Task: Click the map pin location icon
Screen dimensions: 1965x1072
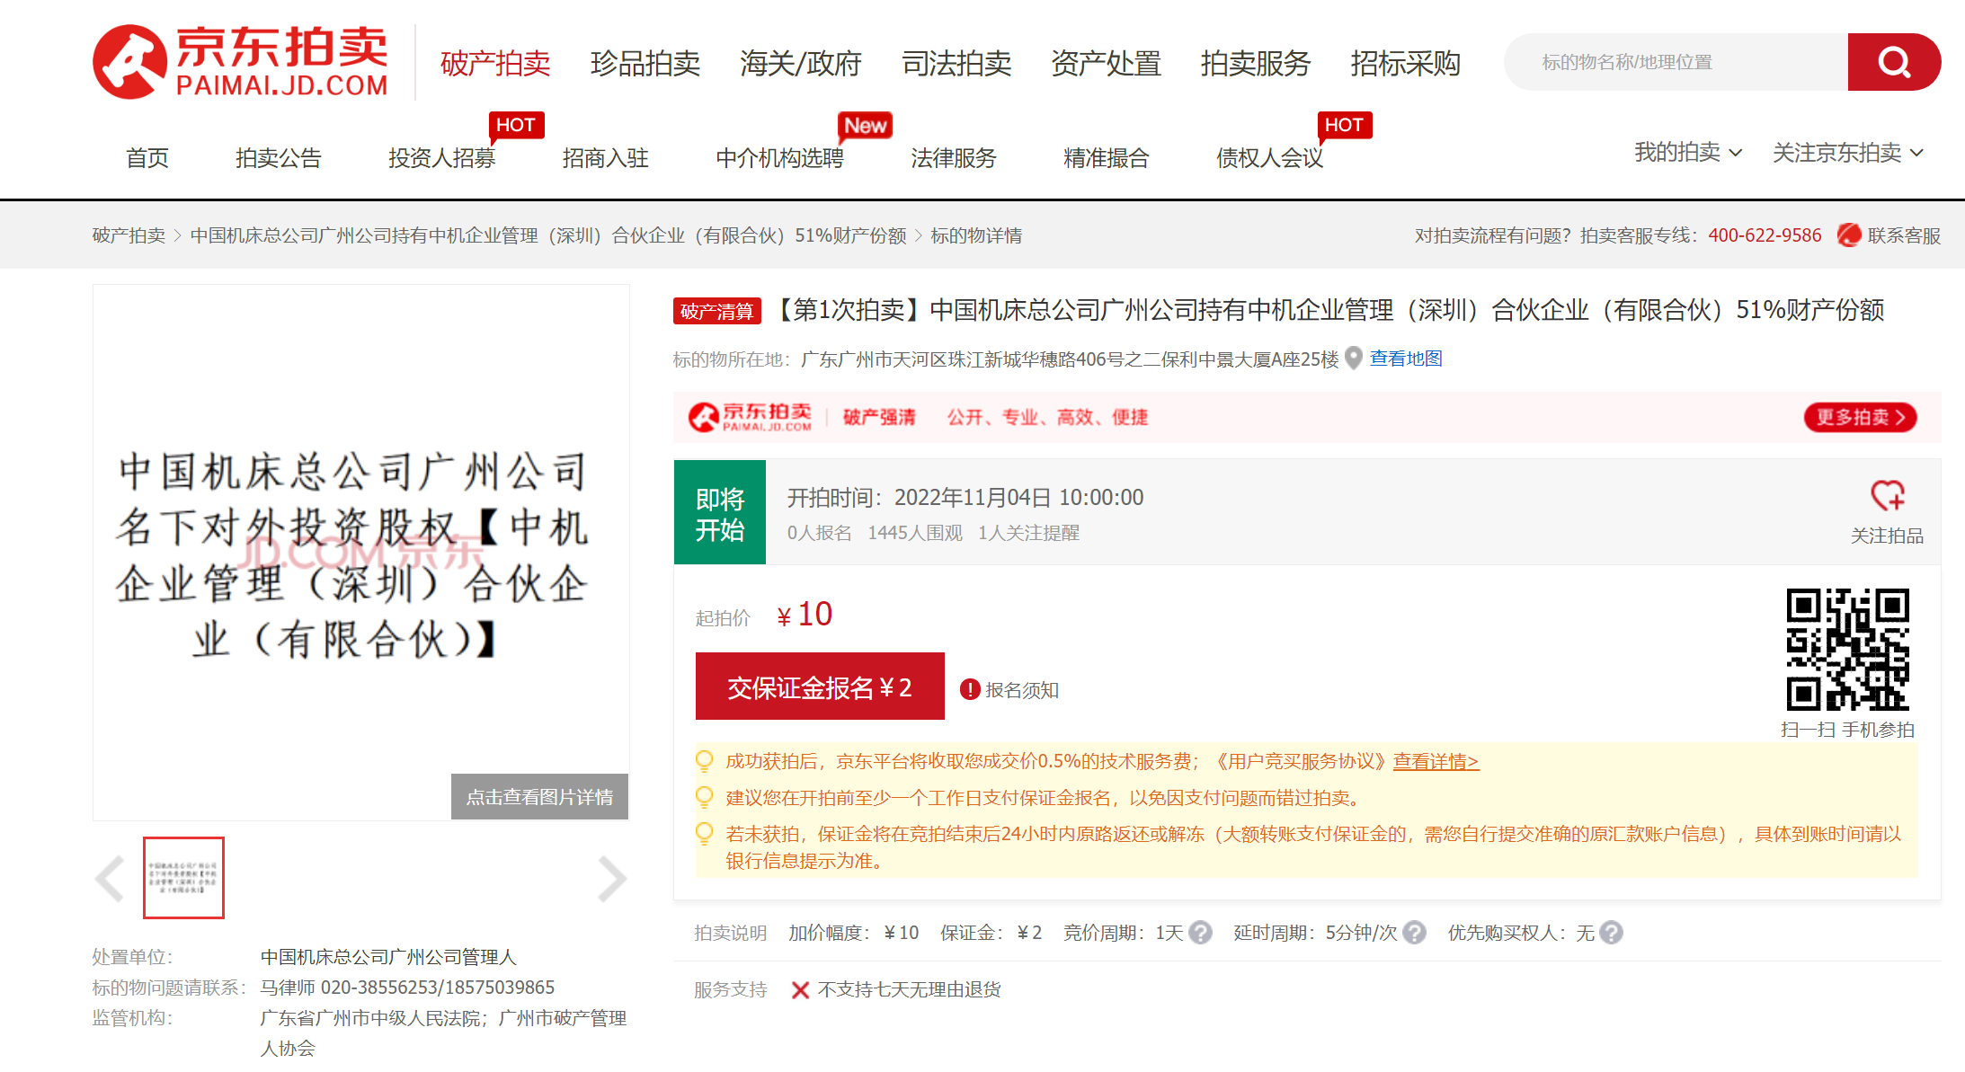Action: point(1353,359)
